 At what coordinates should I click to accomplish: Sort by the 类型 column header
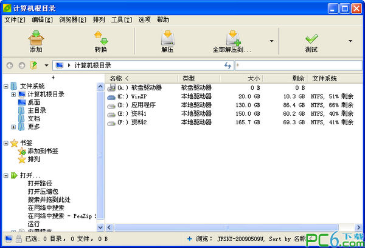click(x=198, y=78)
